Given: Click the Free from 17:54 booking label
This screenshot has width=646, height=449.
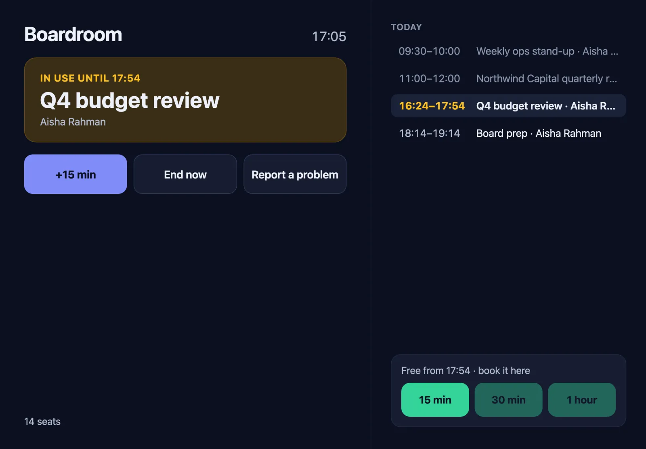Looking at the screenshot, I should click(x=466, y=370).
